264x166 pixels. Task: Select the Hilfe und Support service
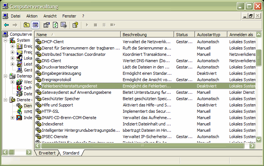tap(57, 105)
